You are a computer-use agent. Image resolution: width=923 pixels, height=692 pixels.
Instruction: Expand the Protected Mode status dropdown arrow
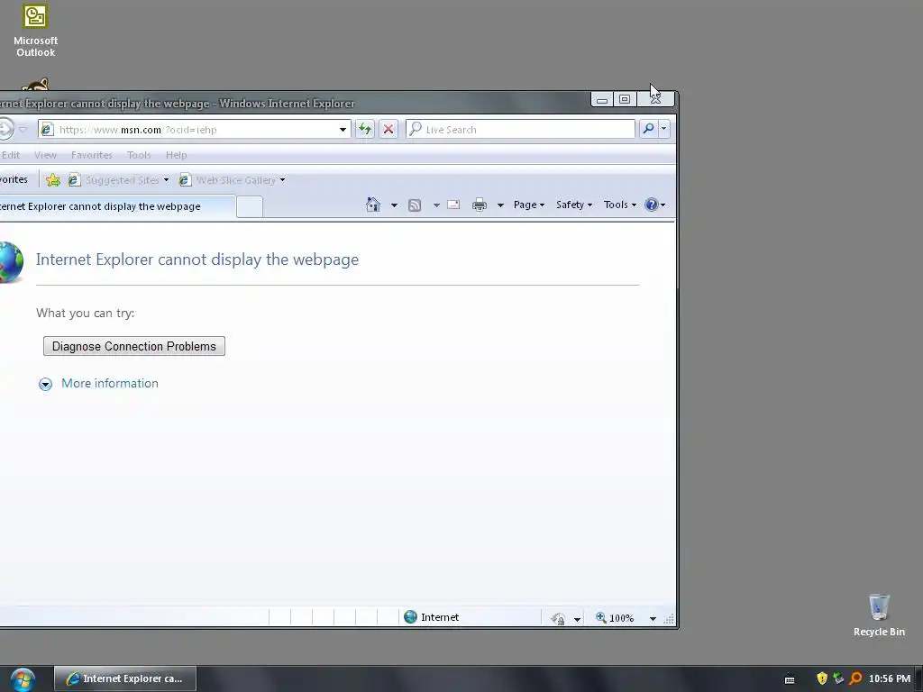point(577,619)
